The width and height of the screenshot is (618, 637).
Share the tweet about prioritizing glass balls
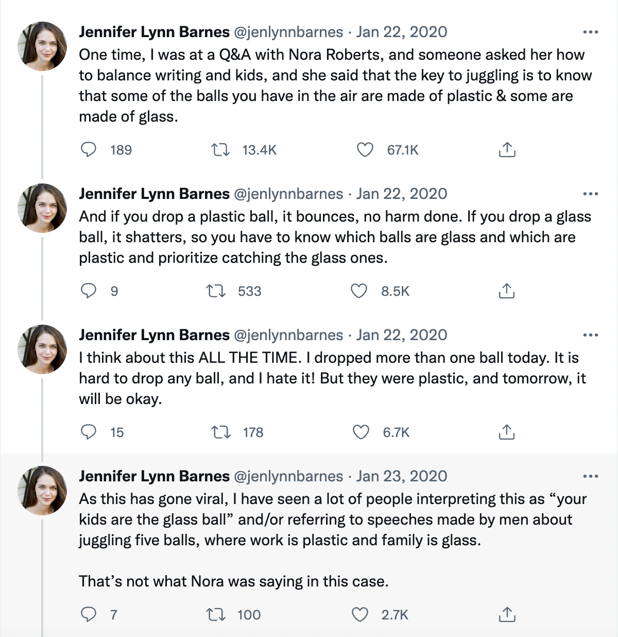pyautogui.click(x=507, y=291)
